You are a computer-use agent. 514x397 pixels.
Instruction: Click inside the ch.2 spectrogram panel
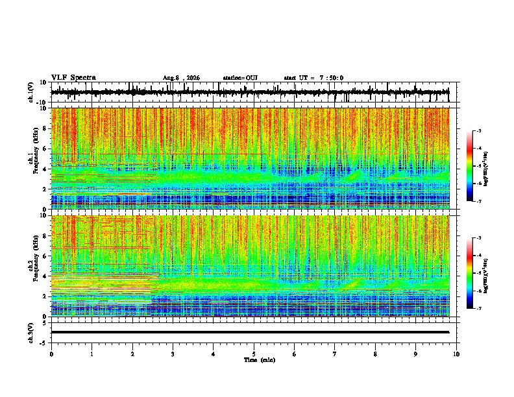click(x=250, y=266)
